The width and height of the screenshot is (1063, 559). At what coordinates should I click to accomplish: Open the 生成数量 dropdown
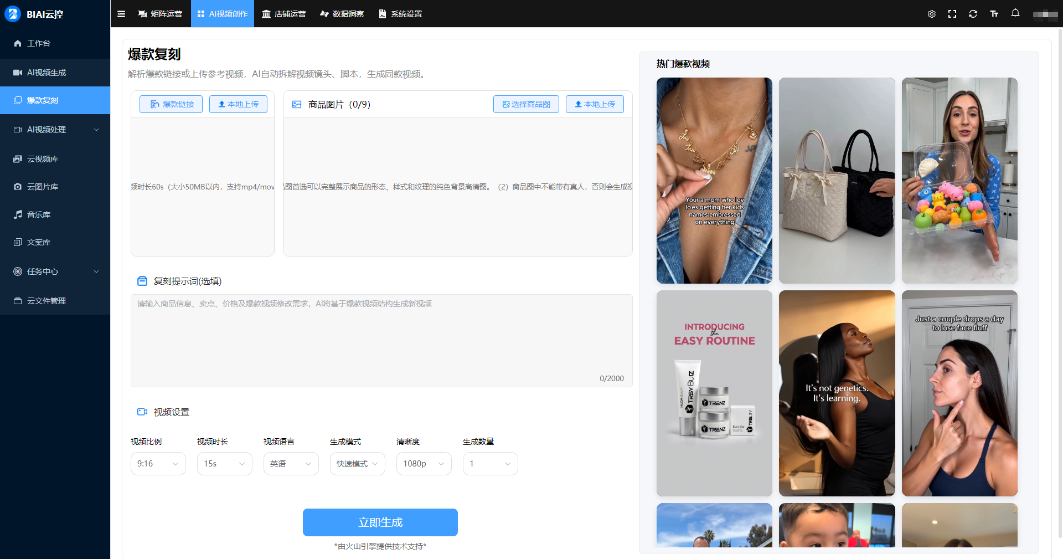tap(491, 464)
